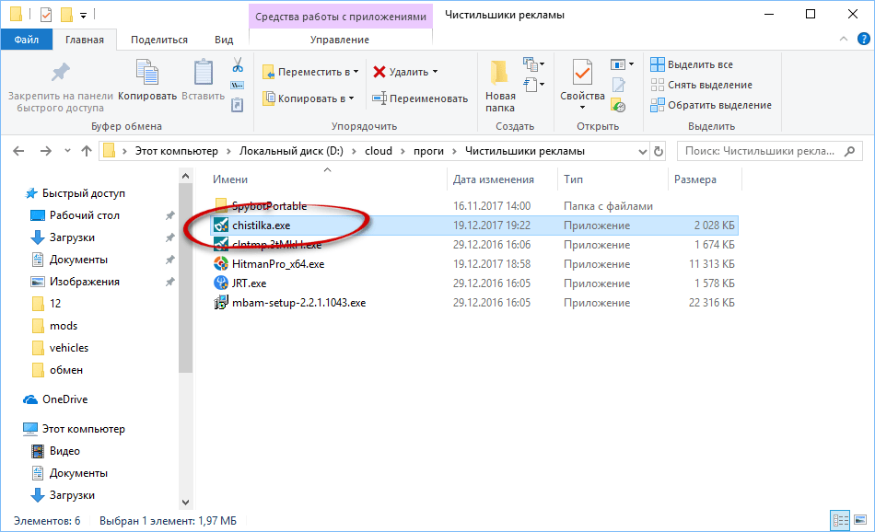Open the Share ribbon tab

click(158, 40)
